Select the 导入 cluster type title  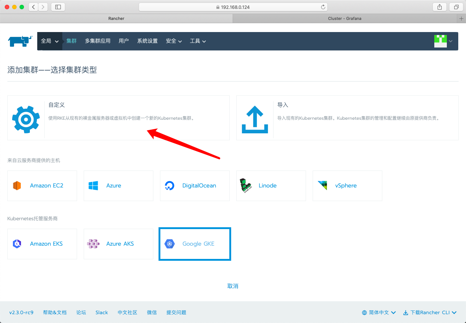coord(283,105)
